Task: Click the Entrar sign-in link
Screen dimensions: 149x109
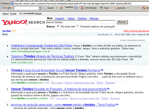Action: [38, 14]
